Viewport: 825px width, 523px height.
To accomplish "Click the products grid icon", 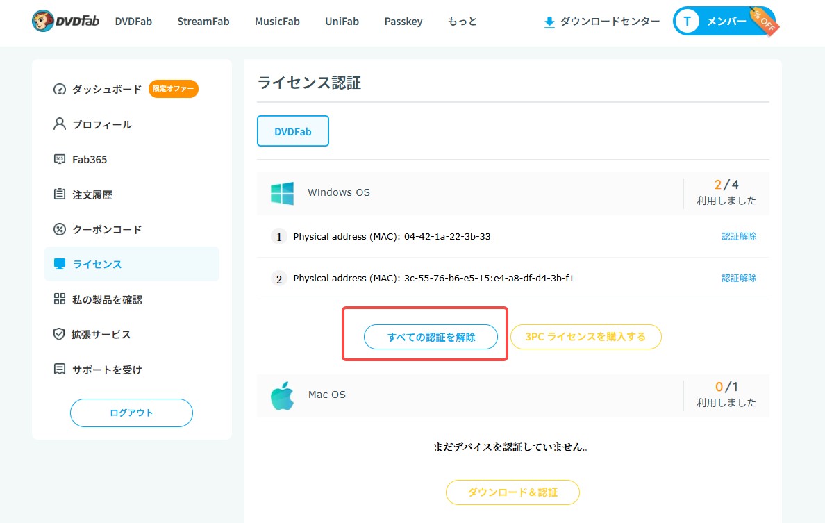I will [60, 299].
